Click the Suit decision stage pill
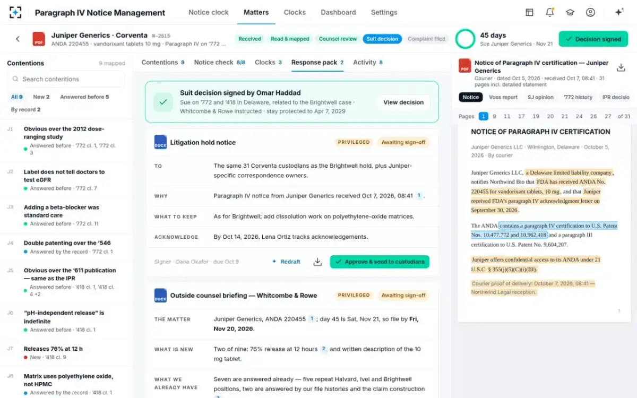The height and width of the screenshot is (398, 637). click(x=382, y=39)
